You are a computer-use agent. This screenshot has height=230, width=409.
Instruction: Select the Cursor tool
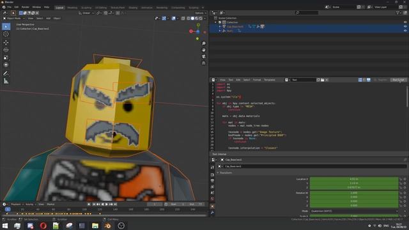pyautogui.click(x=6, y=34)
